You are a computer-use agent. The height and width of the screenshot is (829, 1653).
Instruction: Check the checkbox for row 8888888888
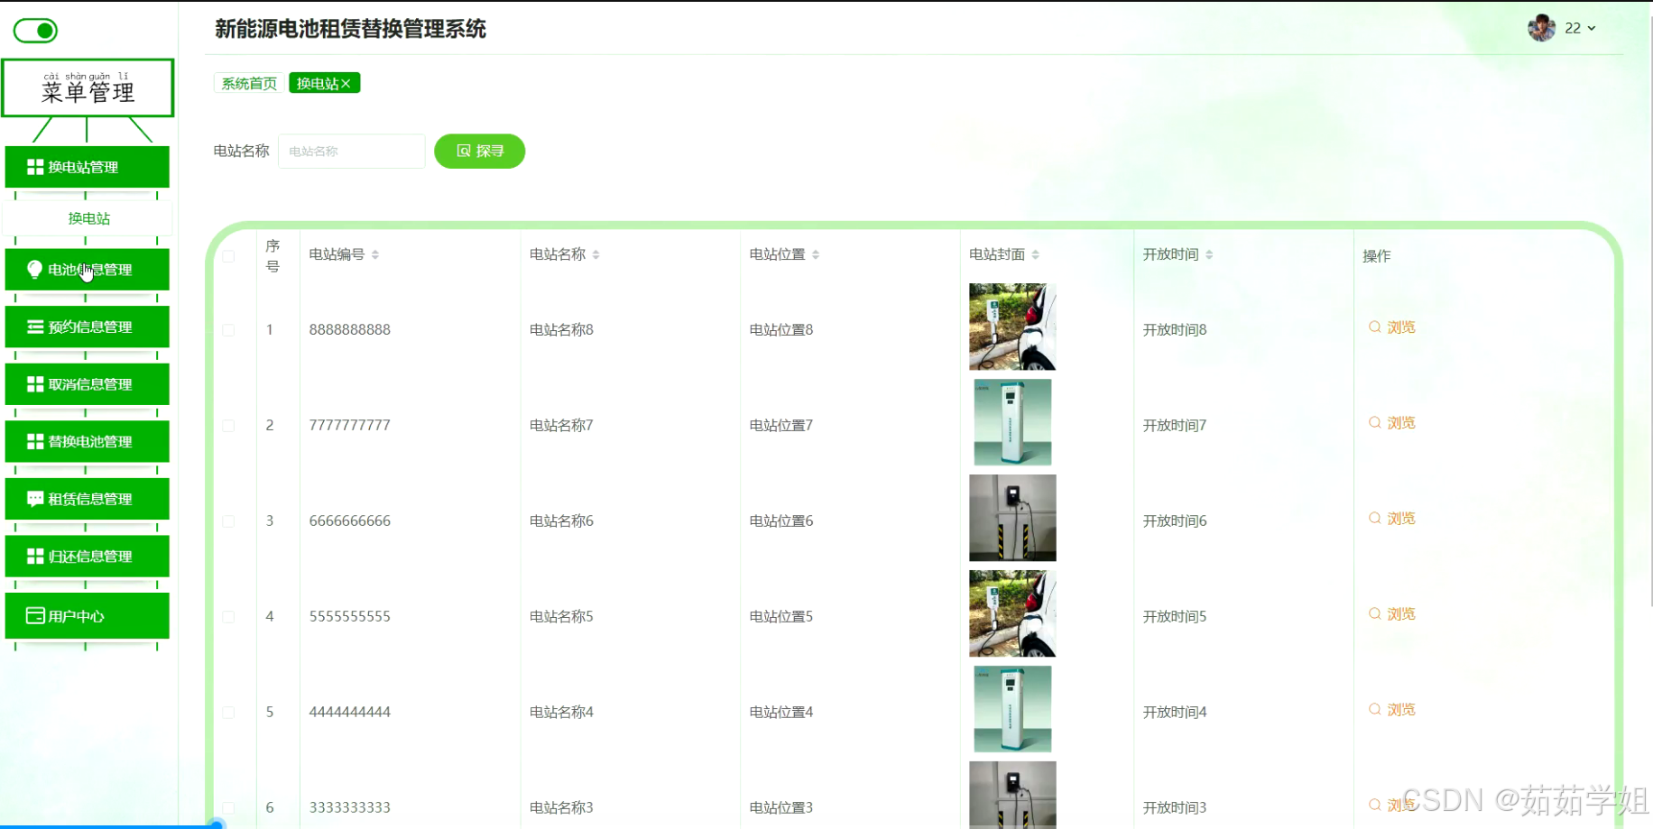(x=228, y=329)
